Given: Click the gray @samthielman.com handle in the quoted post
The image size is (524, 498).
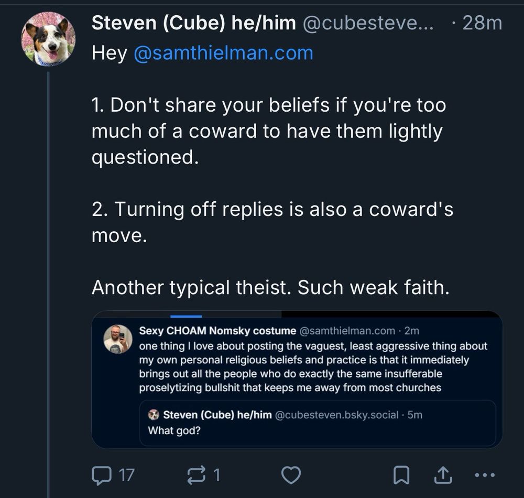Looking at the screenshot, I should [347, 331].
